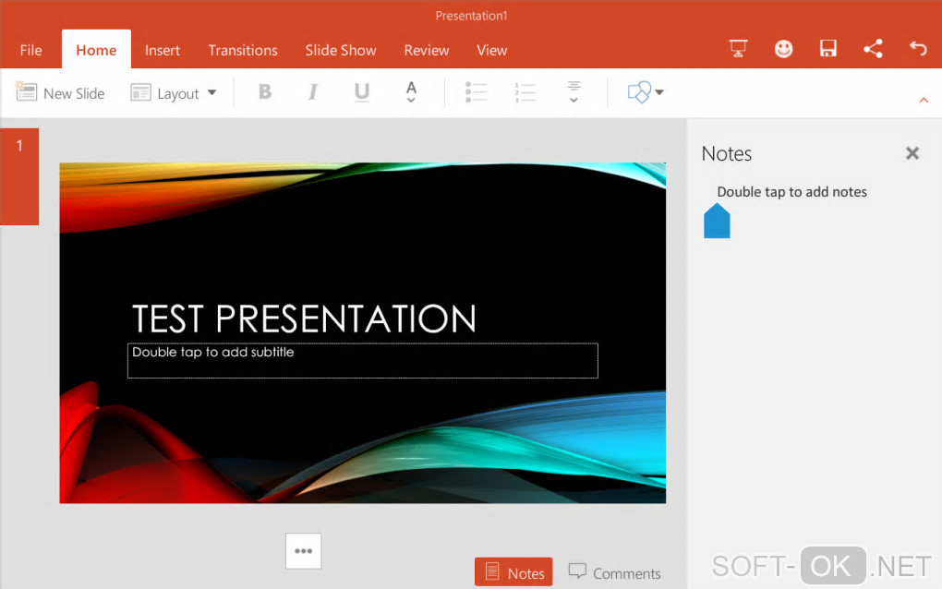The height and width of the screenshot is (589, 942).
Task: Click the share icon
Action: point(873,49)
